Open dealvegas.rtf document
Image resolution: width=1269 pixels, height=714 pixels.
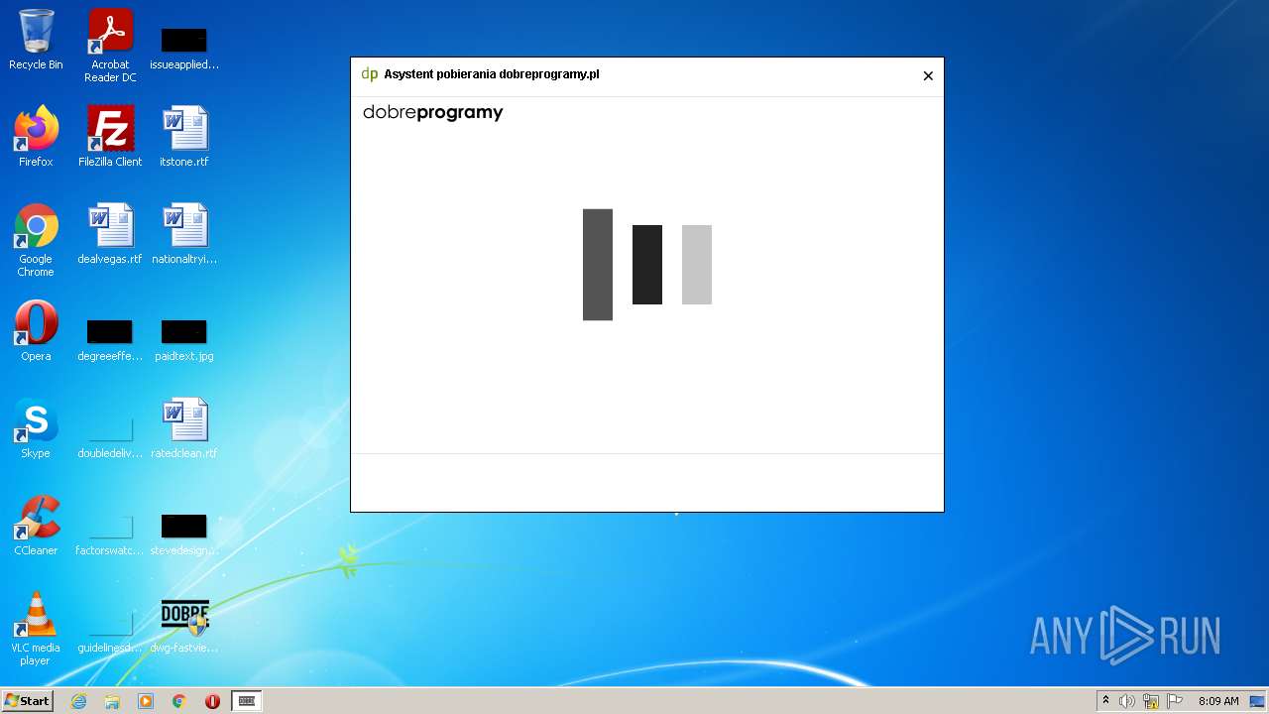click(110, 234)
